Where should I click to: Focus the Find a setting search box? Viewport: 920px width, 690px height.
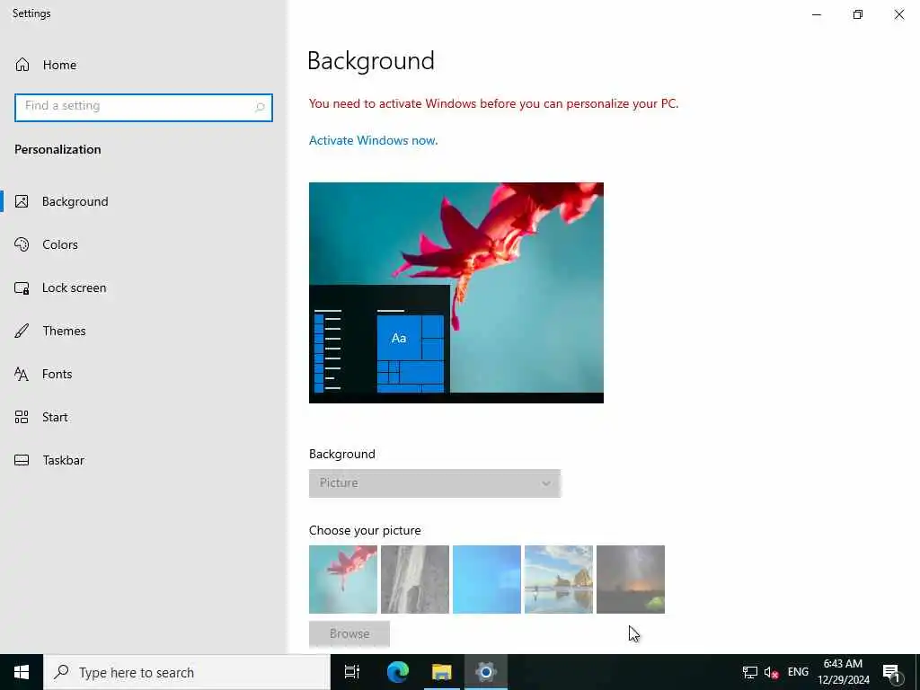(144, 108)
